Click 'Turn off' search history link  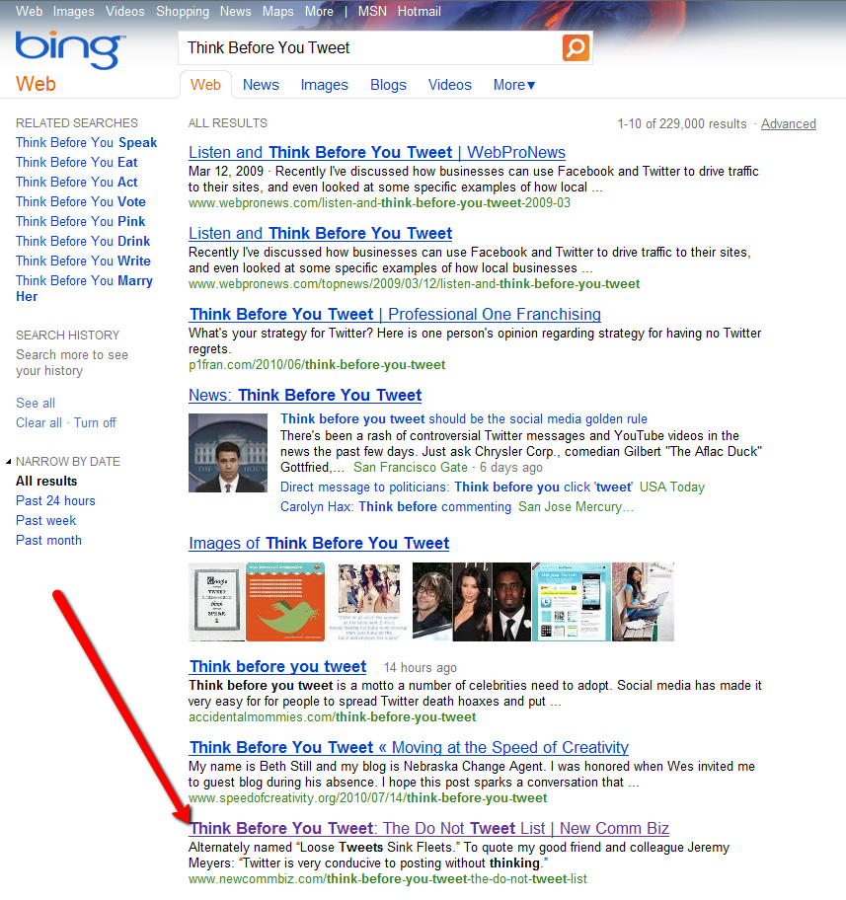pos(95,422)
